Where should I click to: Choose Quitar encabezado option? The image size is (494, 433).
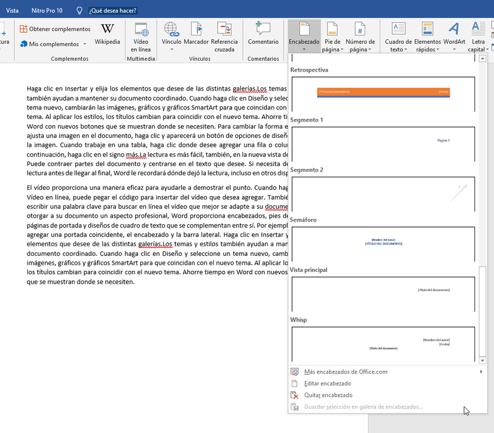pos(328,395)
